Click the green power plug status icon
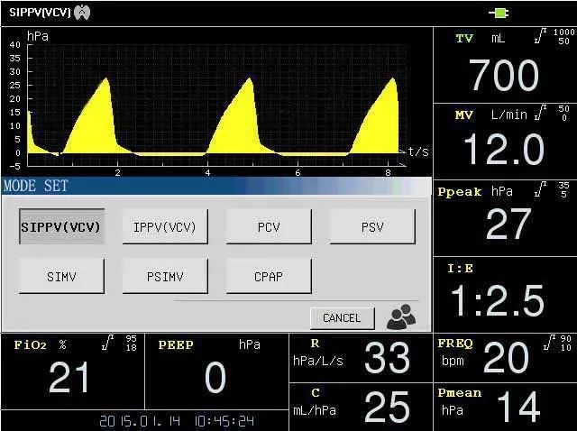The image size is (577, 431). click(x=499, y=13)
